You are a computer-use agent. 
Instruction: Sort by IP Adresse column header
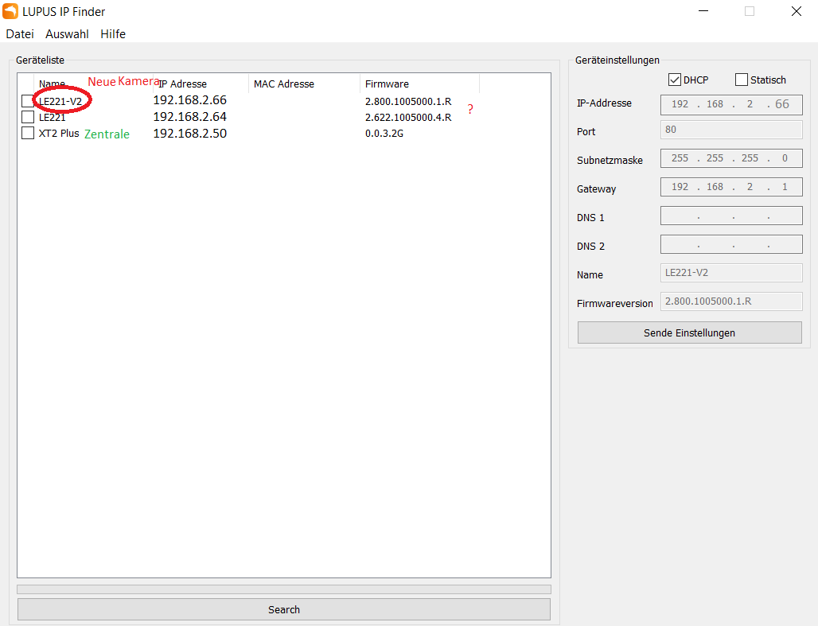pos(201,84)
